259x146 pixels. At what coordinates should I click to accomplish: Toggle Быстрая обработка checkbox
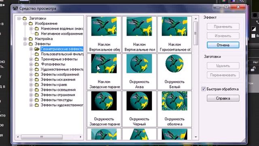coord(204,89)
